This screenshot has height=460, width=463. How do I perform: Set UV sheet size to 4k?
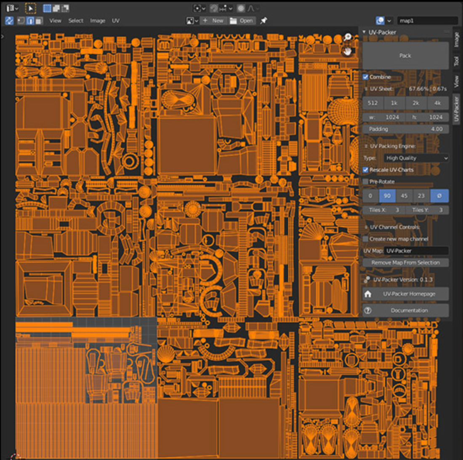(x=438, y=103)
